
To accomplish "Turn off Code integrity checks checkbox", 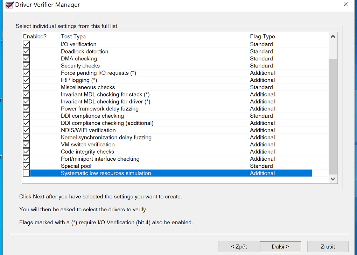I will coord(26,152).
